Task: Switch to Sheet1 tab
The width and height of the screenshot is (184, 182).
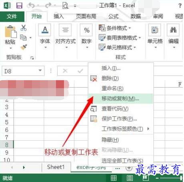Action: (x=56, y=167)
